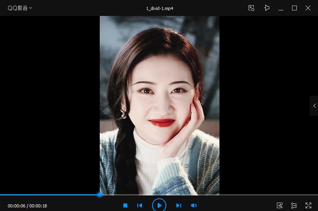Click the 00:00:06 / 00:00:18 time display

(28, 206)
